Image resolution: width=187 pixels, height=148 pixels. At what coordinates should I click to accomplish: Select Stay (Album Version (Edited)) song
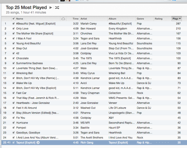coord(37,113)
